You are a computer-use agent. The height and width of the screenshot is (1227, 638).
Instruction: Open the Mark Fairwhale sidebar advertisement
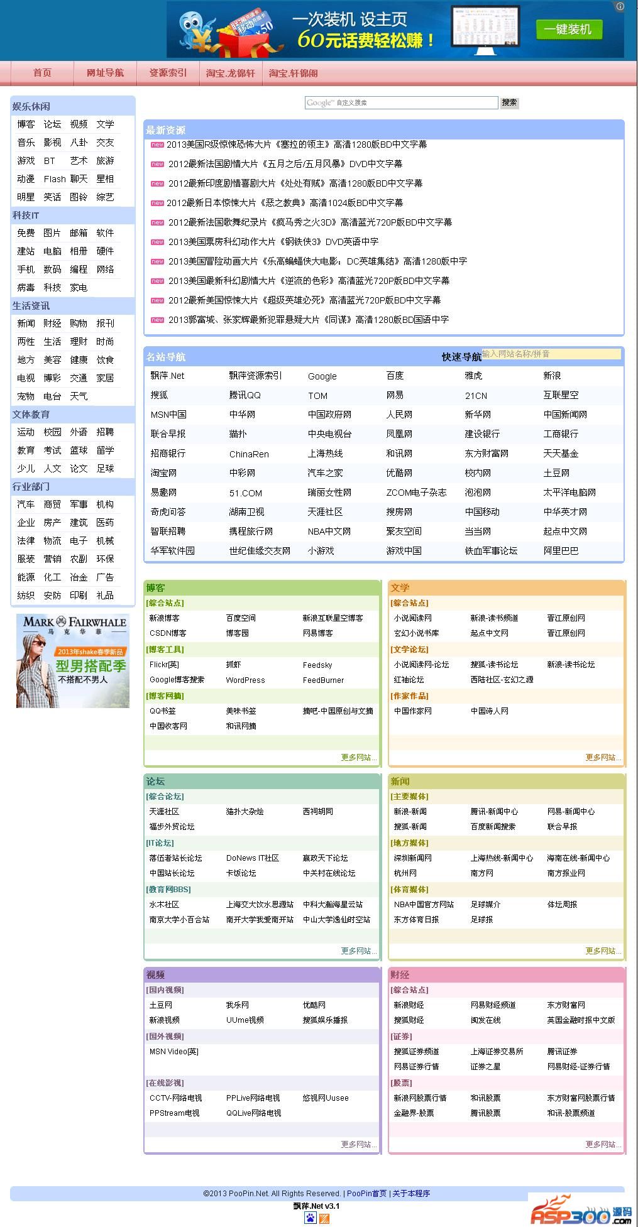(x=72, y=660)
